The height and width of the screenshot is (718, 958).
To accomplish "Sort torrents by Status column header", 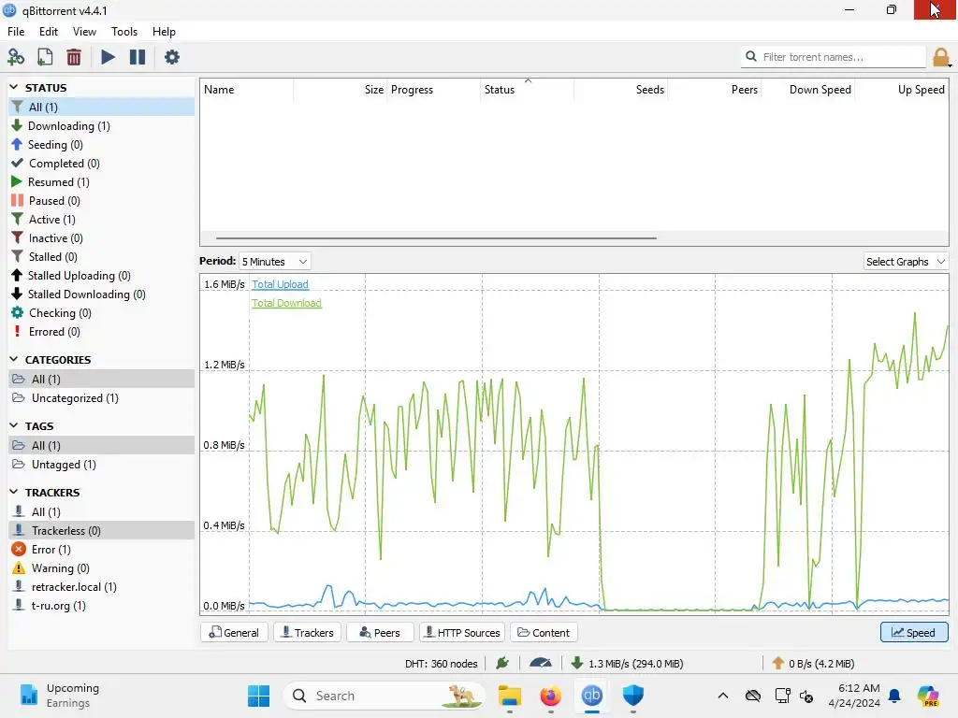I will point(527,89).
